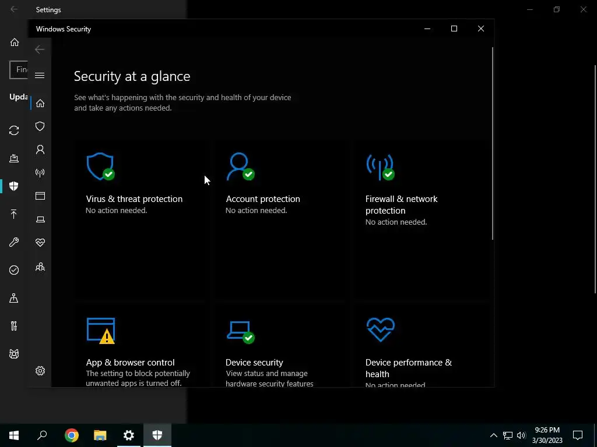Click the Windows Security vertical scrollbar
This screenshot has height=447, width=597.
[492, 143]
